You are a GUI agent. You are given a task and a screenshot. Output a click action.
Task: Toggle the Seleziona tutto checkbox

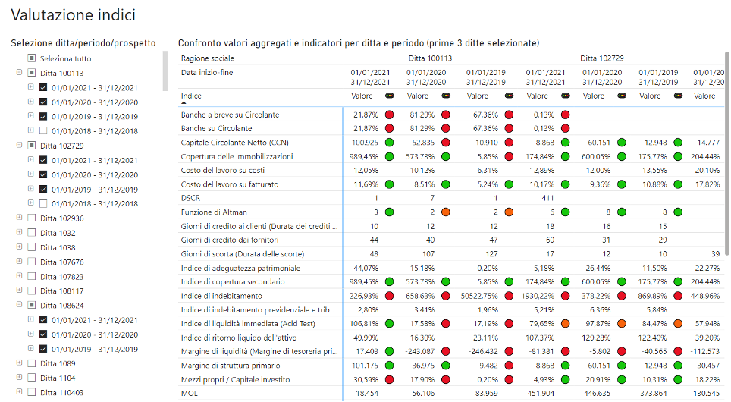[31, 58]
